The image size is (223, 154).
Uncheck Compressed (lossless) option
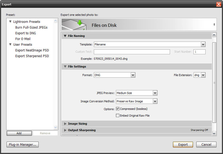pyautogui.click(x=117, y=109)
